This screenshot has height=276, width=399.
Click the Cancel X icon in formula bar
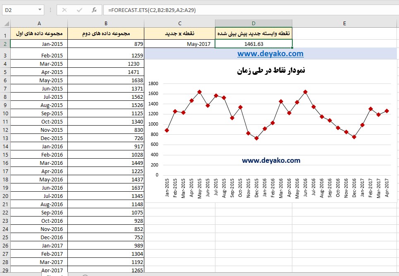65,10
